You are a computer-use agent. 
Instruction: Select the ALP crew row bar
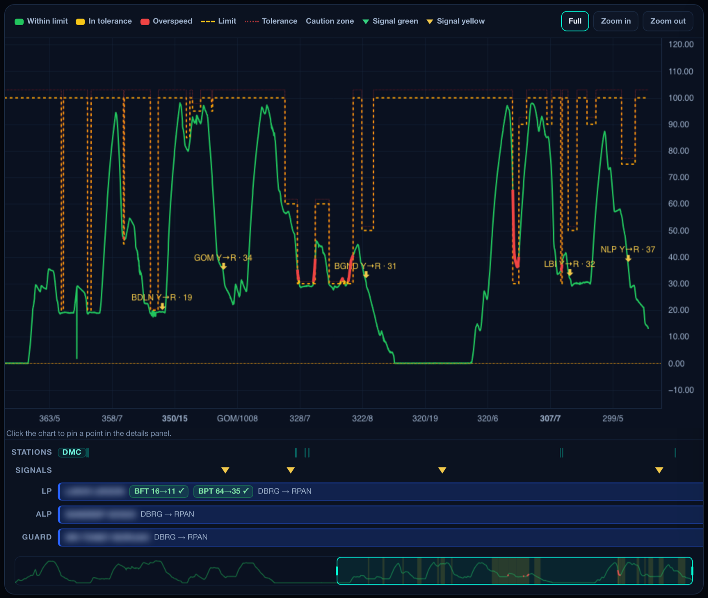tap(381, 514)
